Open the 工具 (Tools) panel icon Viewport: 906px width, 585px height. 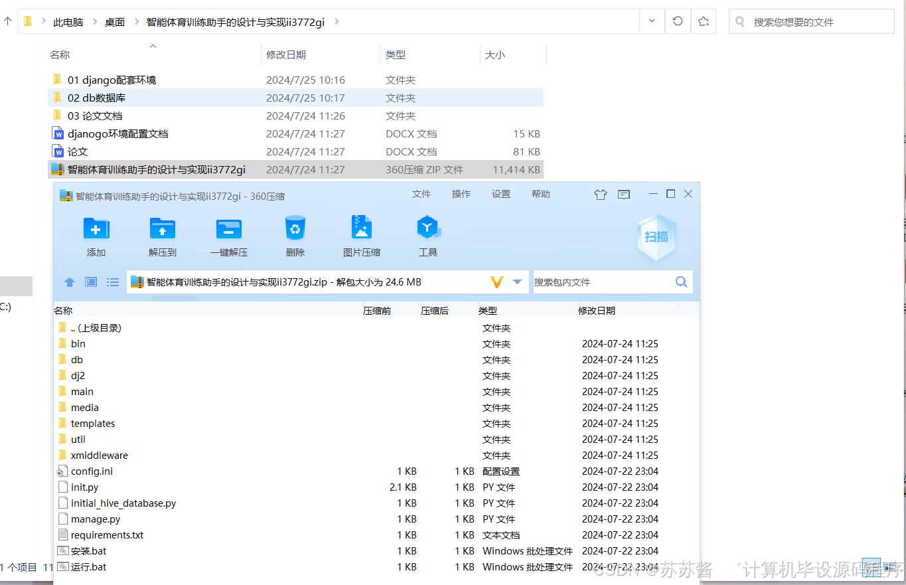coord(428,236)
